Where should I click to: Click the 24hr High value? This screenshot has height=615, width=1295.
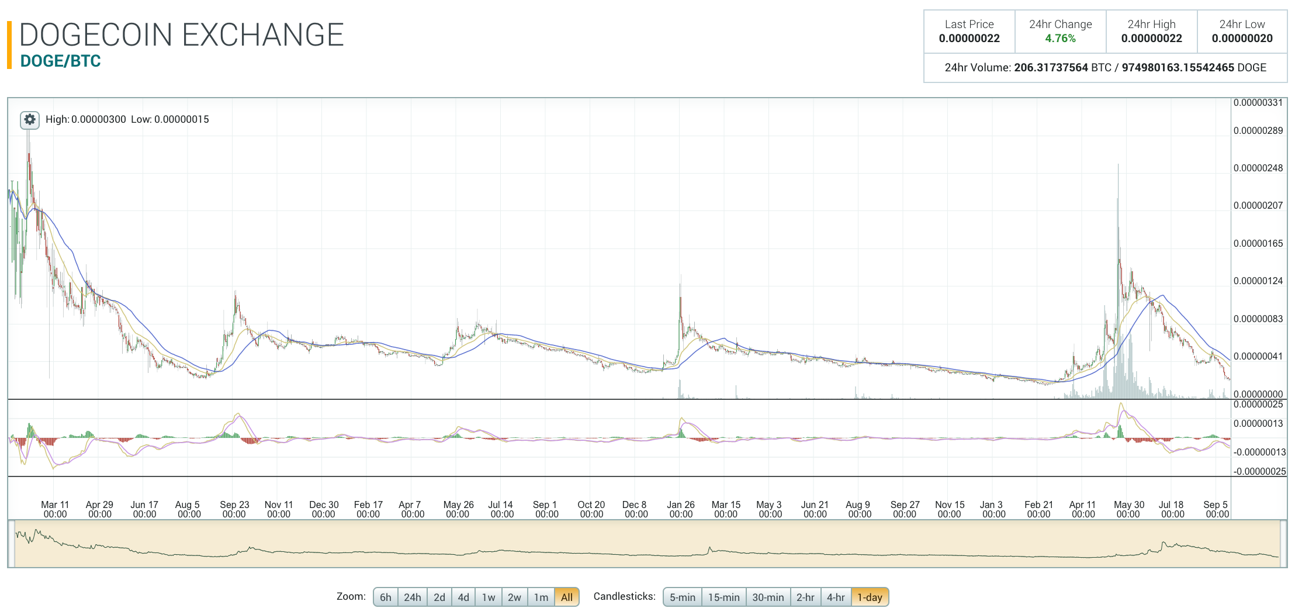1151,39
